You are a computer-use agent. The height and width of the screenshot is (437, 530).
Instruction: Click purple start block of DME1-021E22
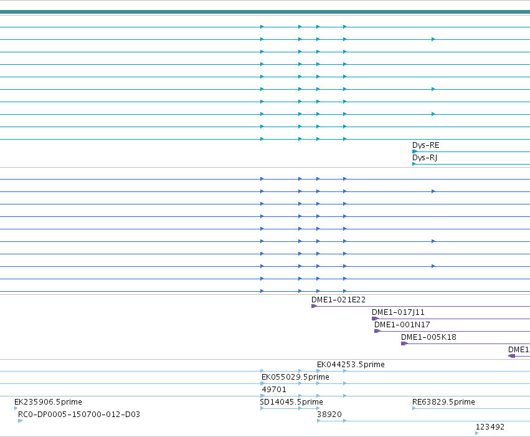[x=314, y=306]
